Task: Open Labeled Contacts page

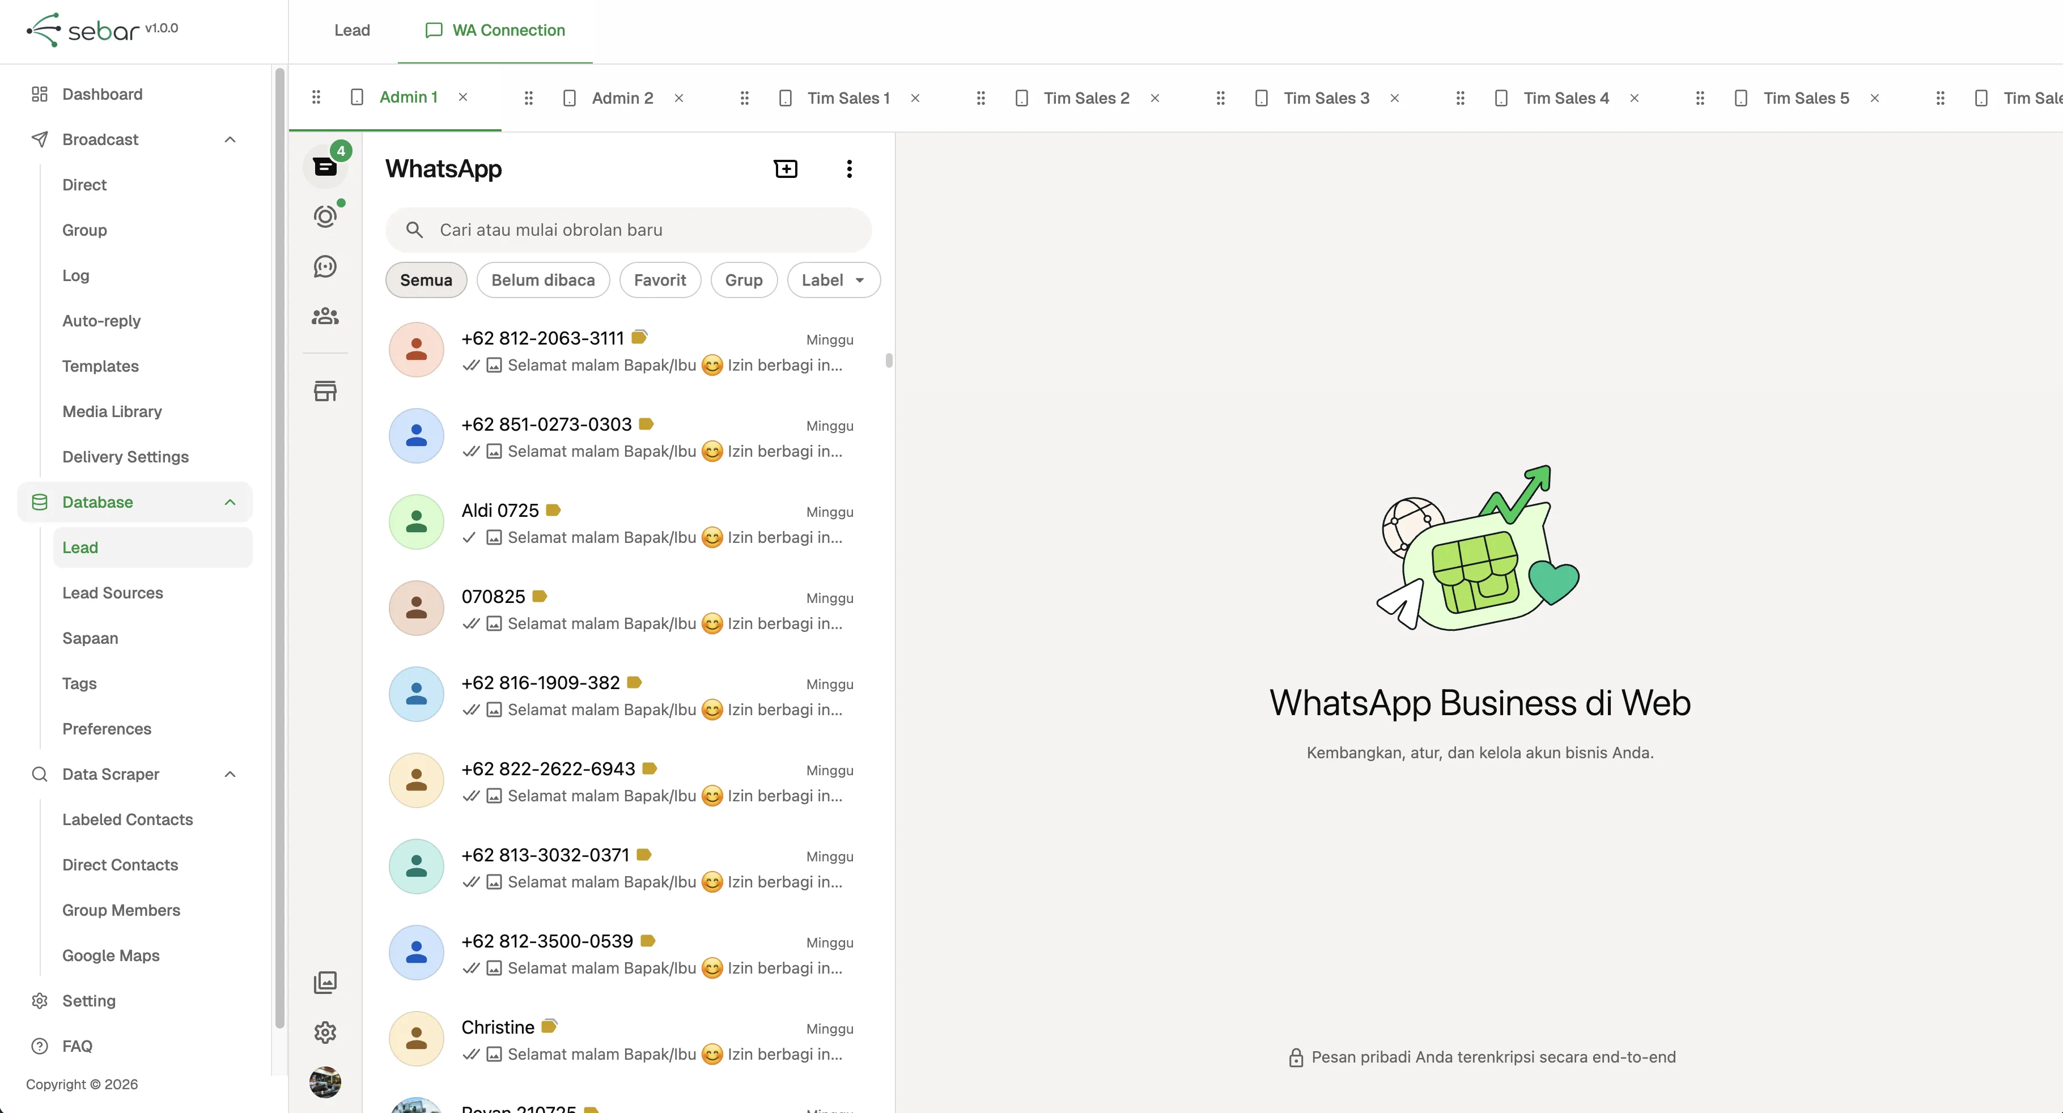Action: [x=128, y=820]
